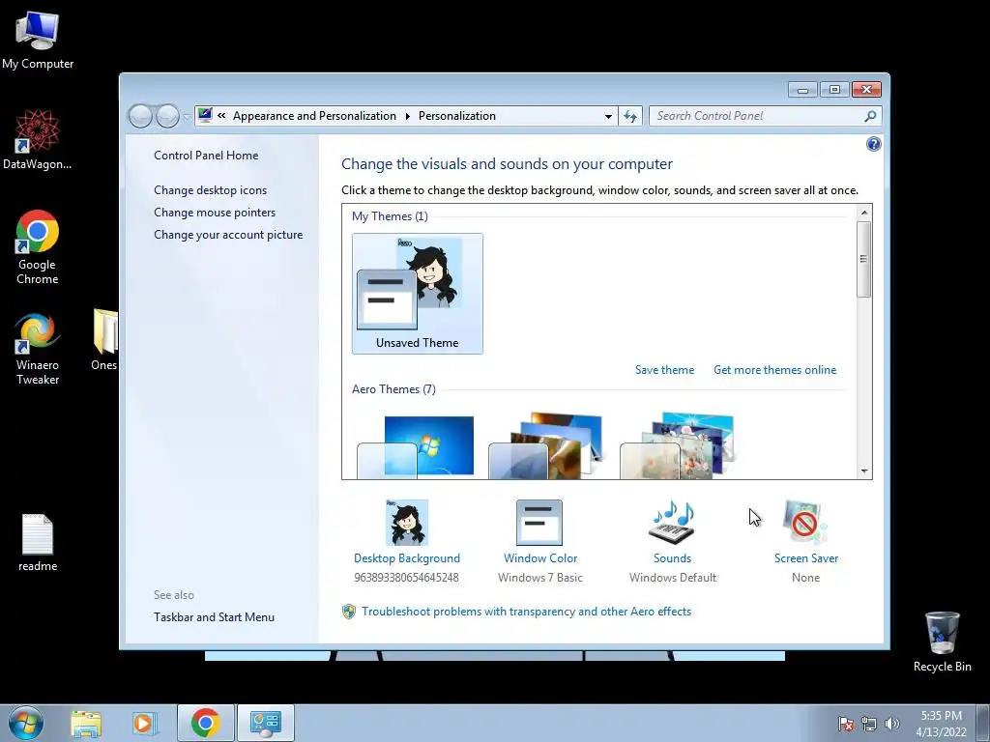Click the Control Panel icon in address bar
This screenshot has width=990, height=742.
click(x=205, y=115)
